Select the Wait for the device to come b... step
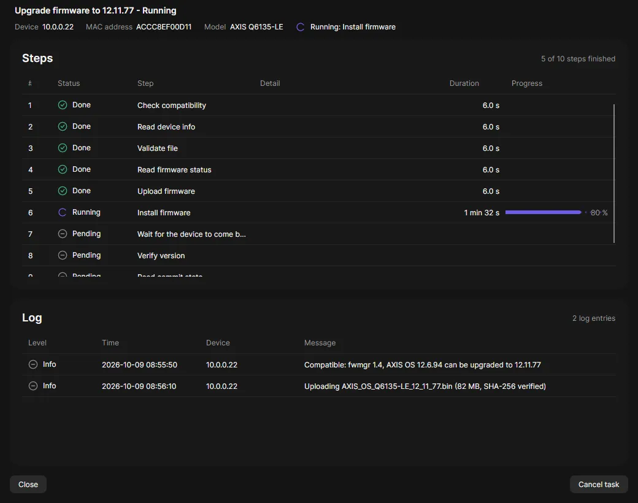Viewport: 638px width, 503px height. (x=191, y=234)
